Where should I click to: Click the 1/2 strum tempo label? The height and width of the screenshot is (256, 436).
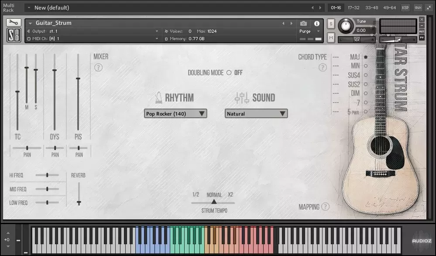(x=196, y=195)
